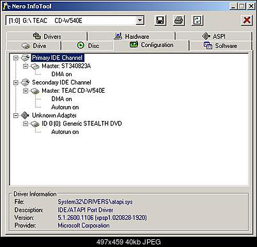Screen dimensions: 257x247
Task: Exit Nero InfoTool via the red X button
Action: (247, 20)
